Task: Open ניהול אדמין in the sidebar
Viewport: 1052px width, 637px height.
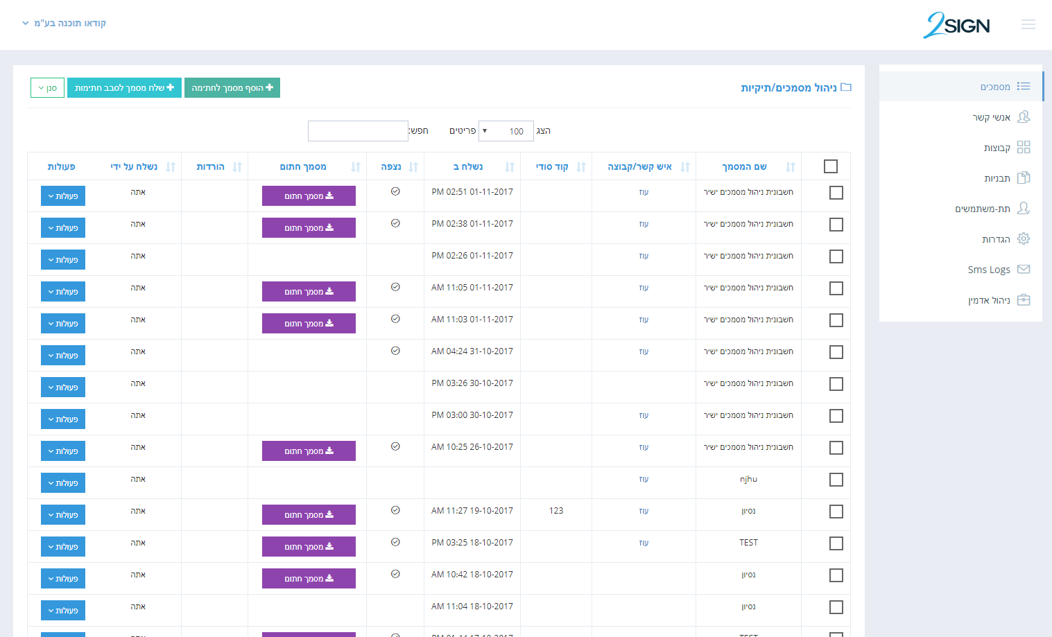Action: [x=961, y=300]
